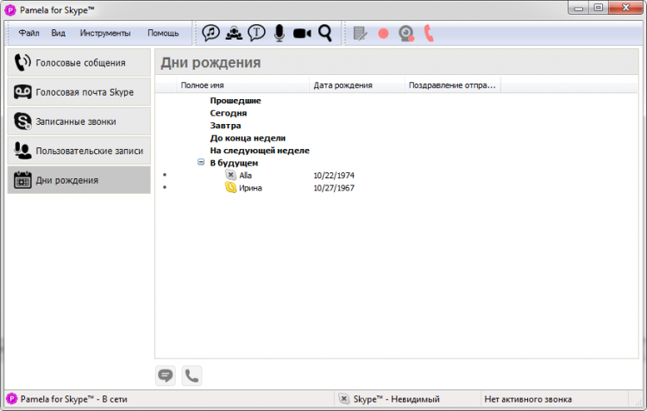Screen dimensions: 647x411
Task: Open the Инструменты menu
Action: coord(105,33)
